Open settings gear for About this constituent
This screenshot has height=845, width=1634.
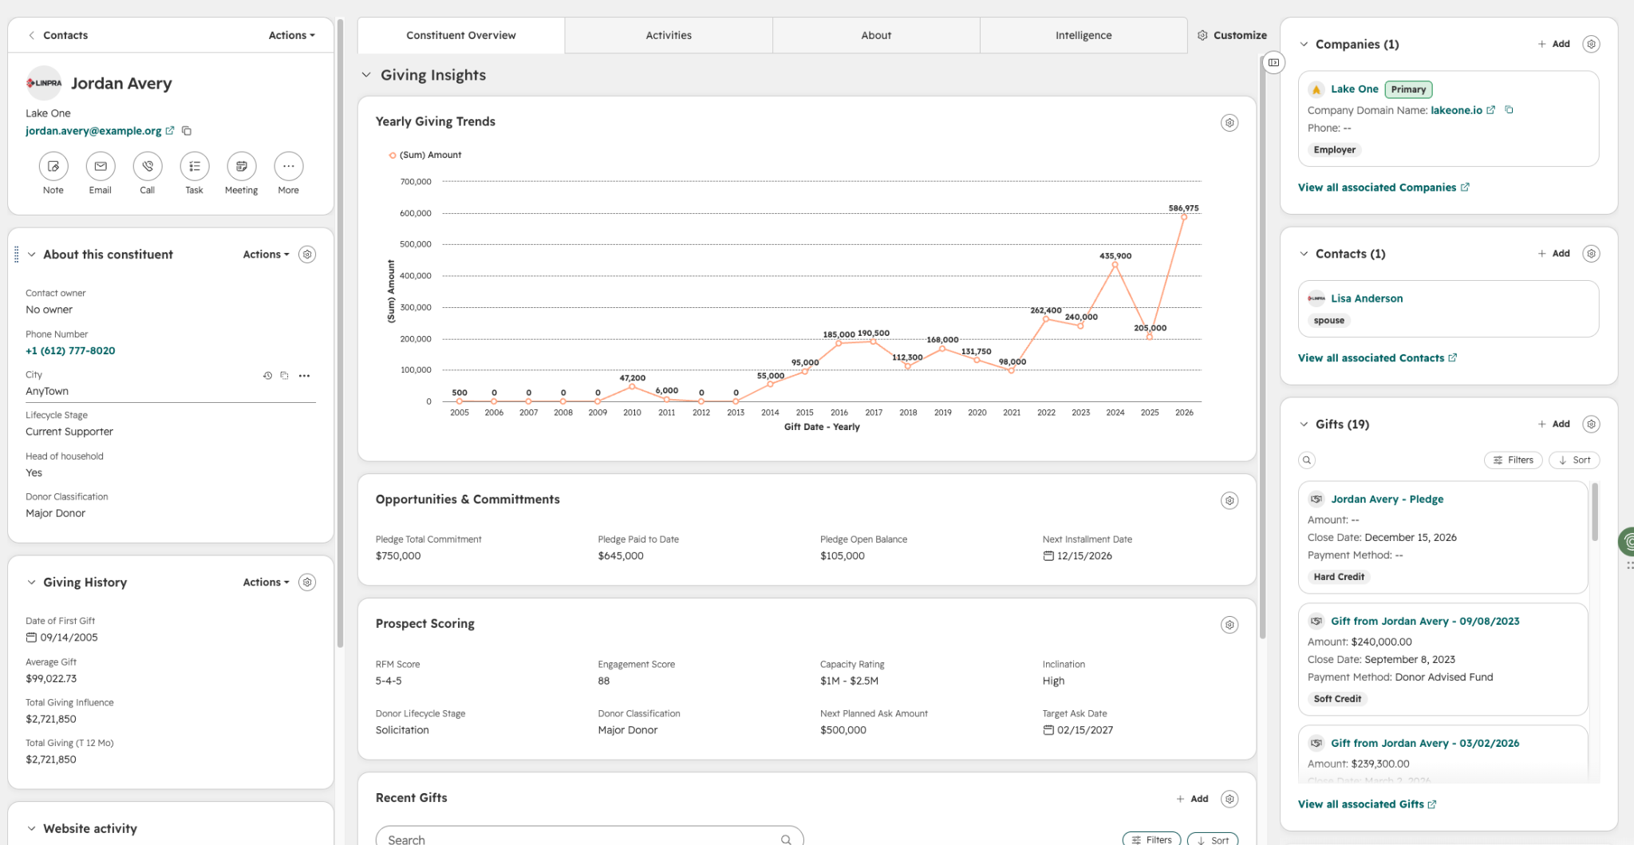[307, 255]
